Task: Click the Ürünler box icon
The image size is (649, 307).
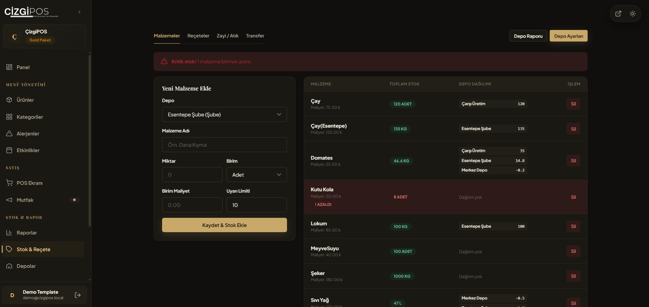Action: pos(9,100)
